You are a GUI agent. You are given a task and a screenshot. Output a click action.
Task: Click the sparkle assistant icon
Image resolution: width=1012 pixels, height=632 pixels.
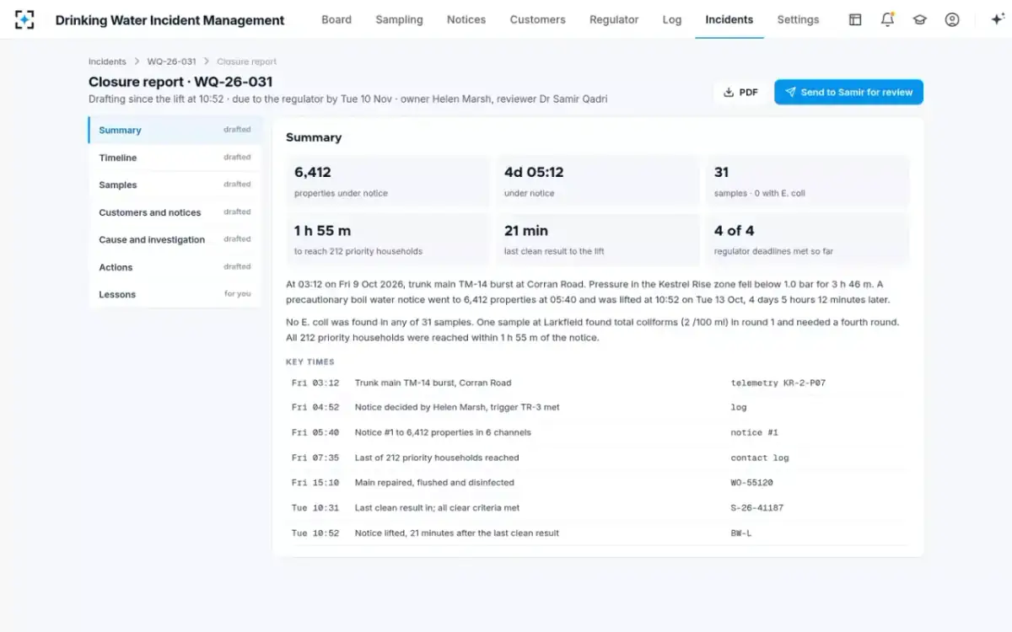click(x=997, y=19)
